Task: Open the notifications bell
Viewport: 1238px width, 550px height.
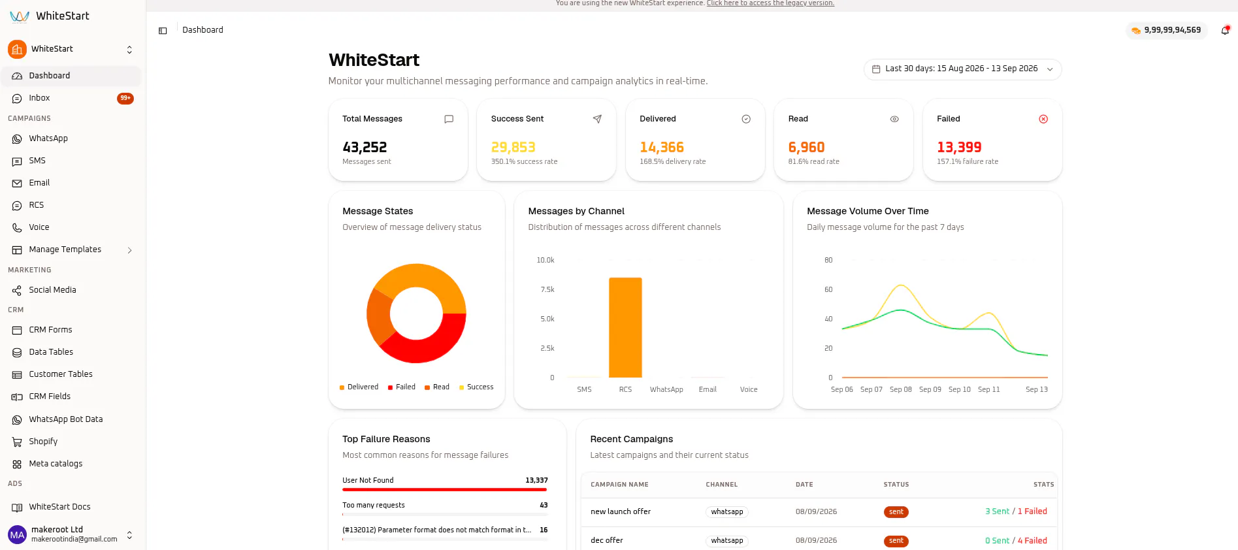Action: coord(1225,31)
